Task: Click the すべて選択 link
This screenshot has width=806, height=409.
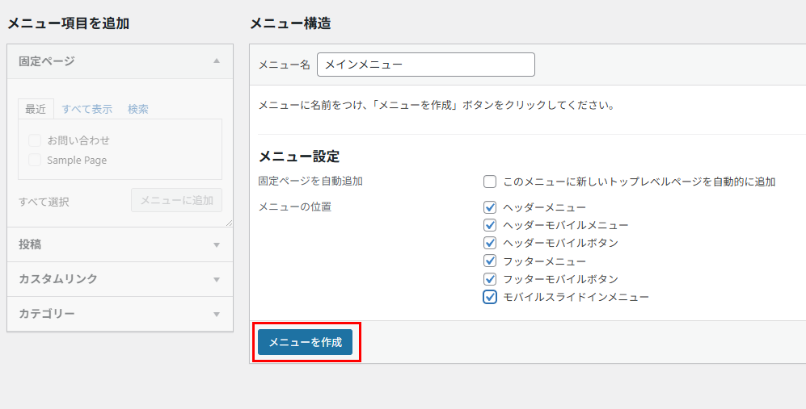Action: tap(44, 202)
